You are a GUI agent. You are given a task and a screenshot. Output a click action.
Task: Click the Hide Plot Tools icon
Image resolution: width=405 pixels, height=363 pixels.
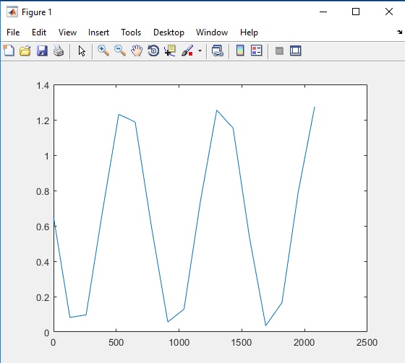point(279,51)
